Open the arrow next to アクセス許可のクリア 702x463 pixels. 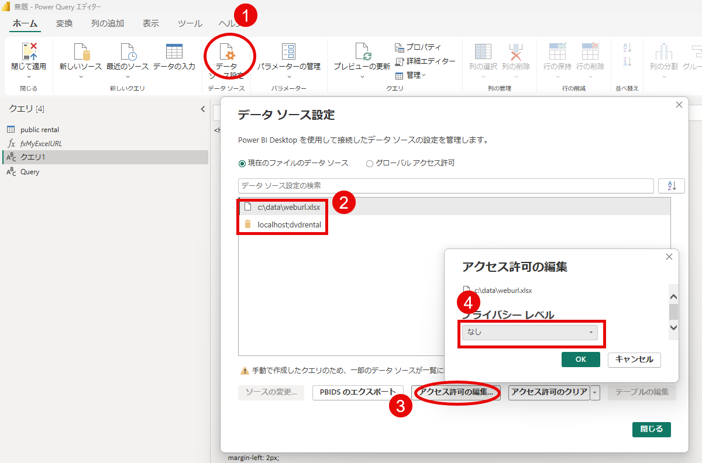[595, 392]
